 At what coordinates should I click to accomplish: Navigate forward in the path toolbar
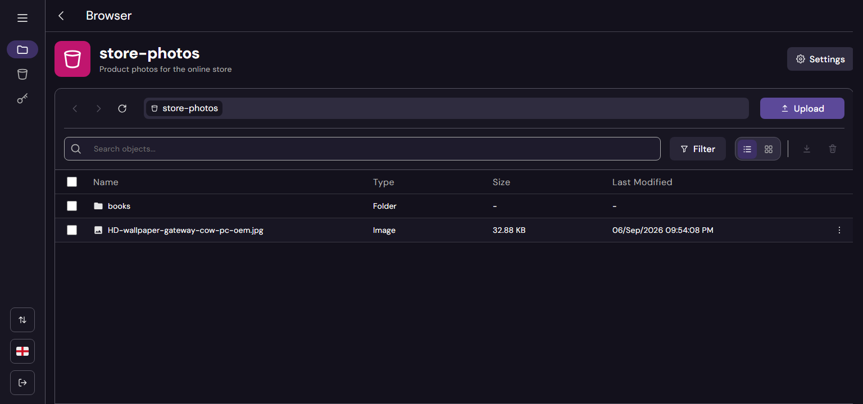pyautogui.click(x=98, y=108)
